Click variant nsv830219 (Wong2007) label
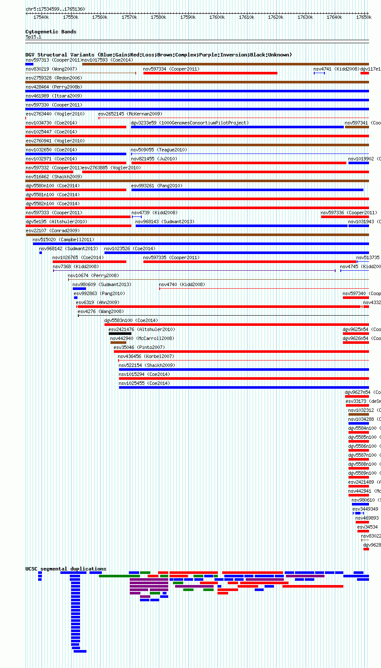 pos(51,69)
